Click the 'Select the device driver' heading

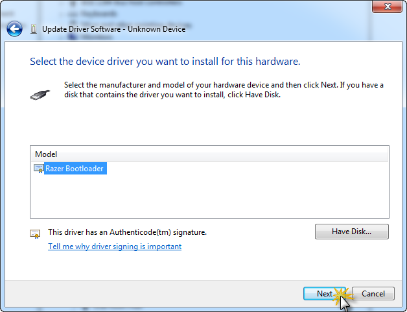pos(165,62)
